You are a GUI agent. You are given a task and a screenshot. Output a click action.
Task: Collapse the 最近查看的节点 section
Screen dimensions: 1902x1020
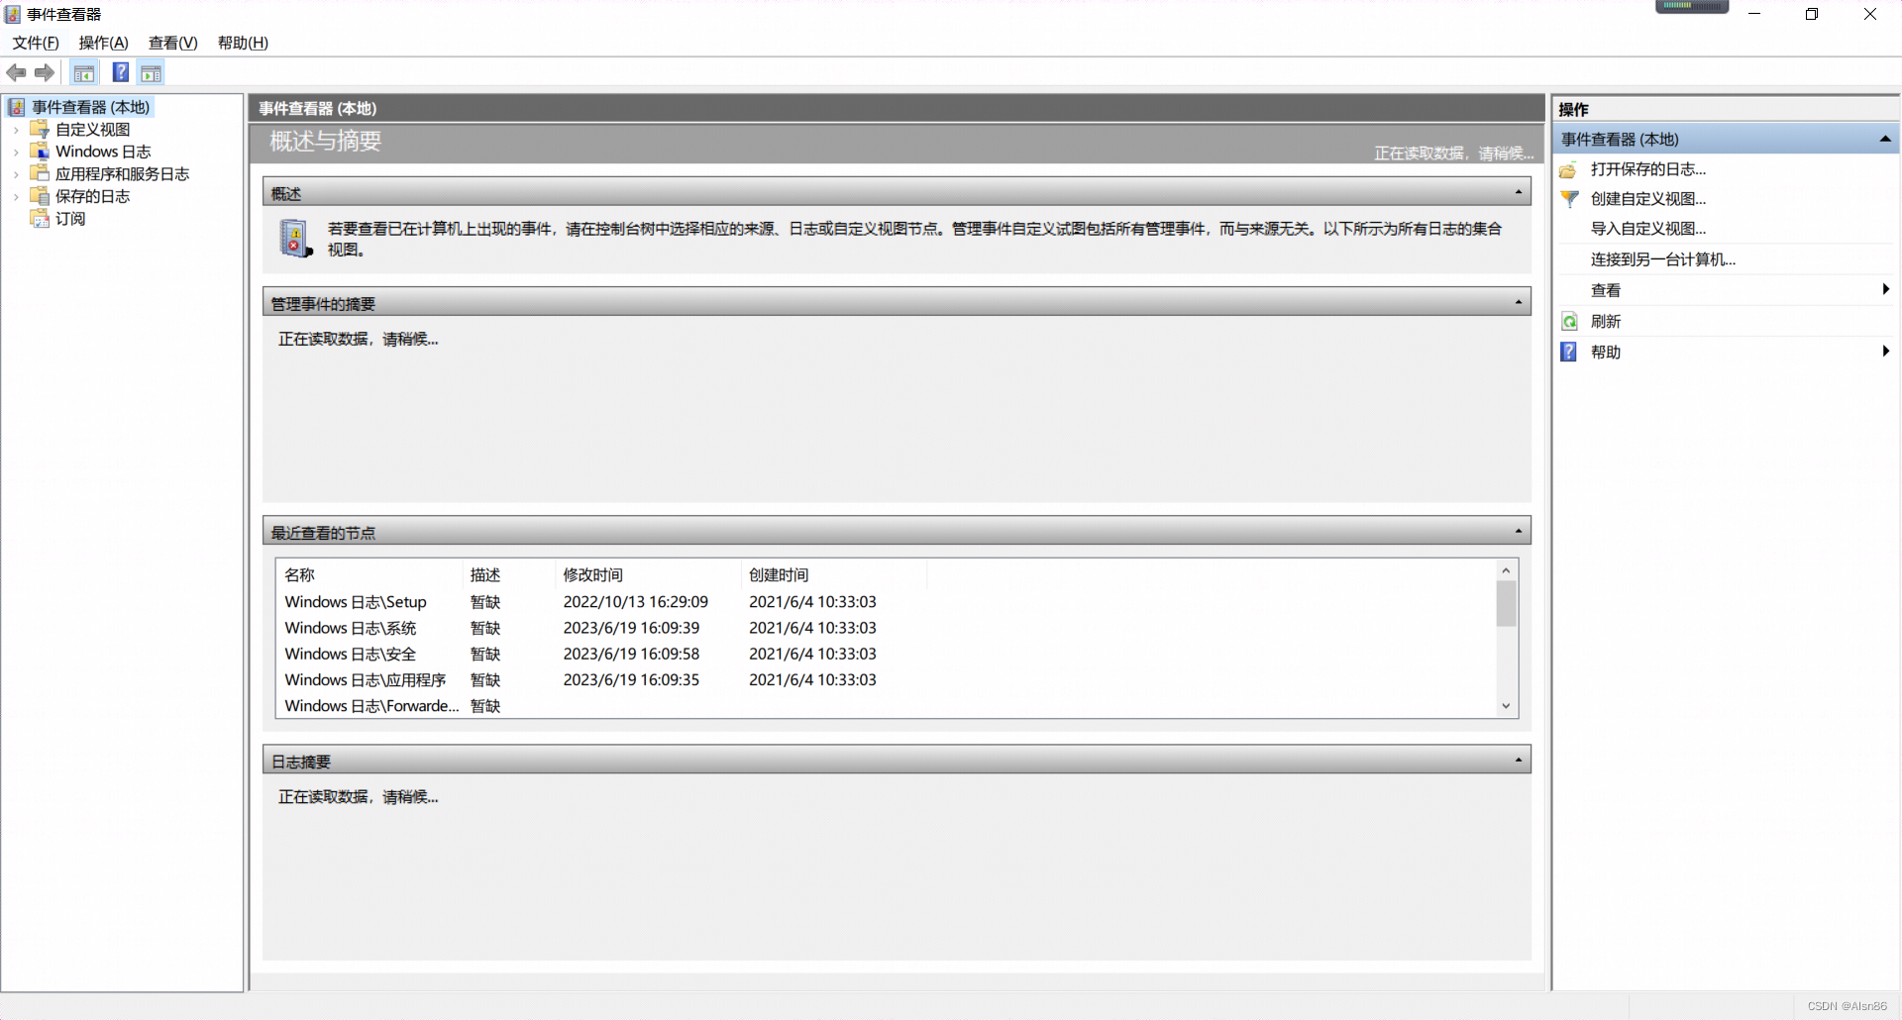coord(1519,531)
